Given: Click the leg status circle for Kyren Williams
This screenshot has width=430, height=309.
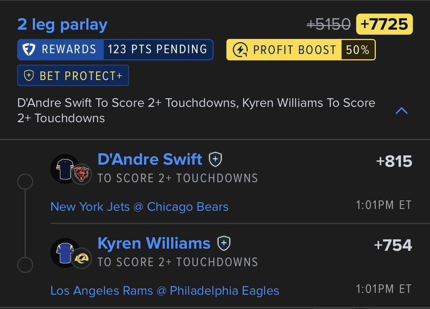Looking at the screenshot, I should [x=25, y=266].
